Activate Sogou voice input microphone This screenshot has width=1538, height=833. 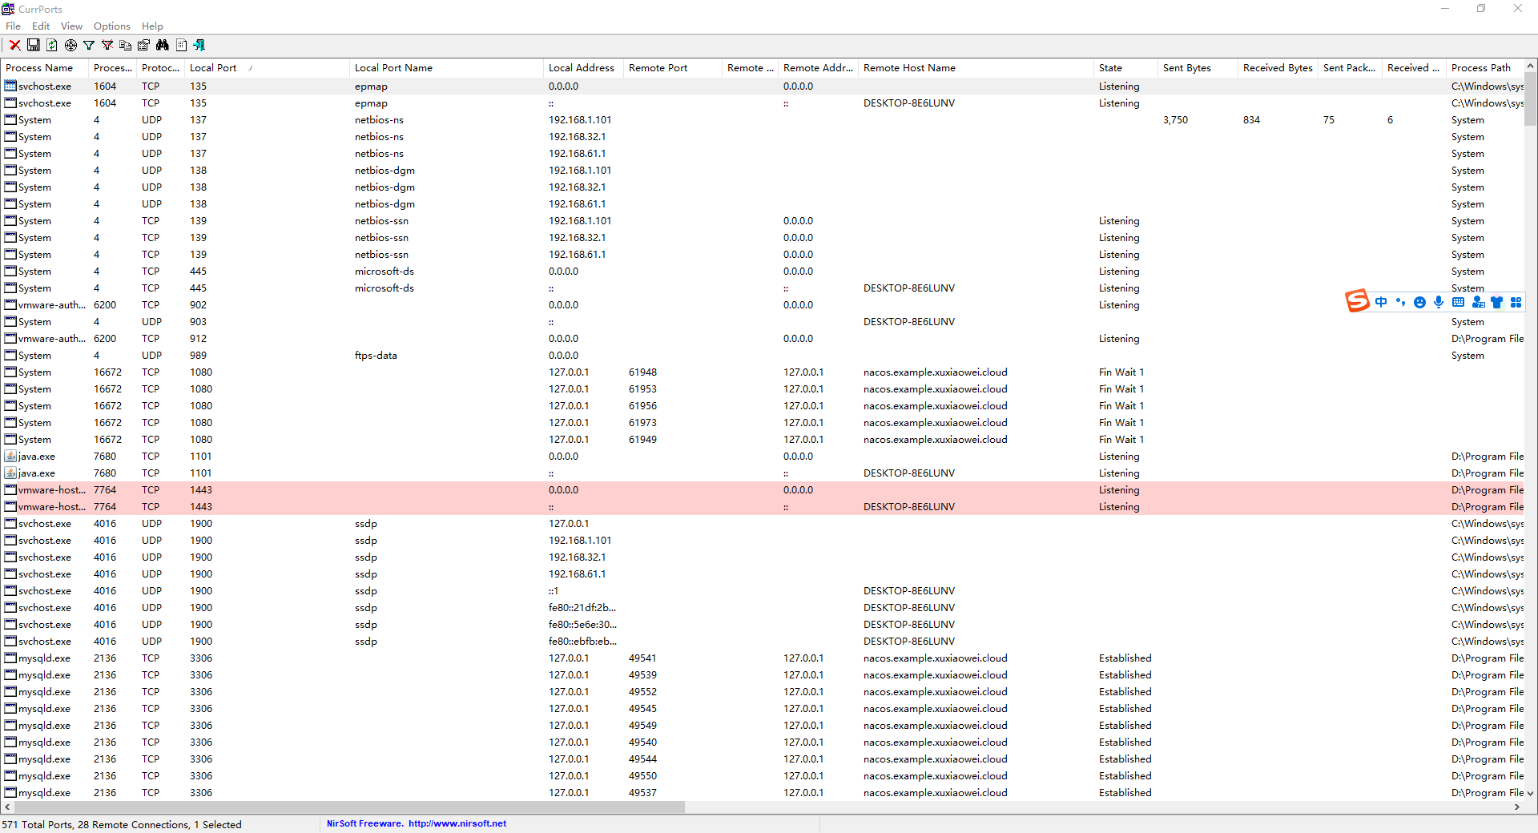point(1439,303)
